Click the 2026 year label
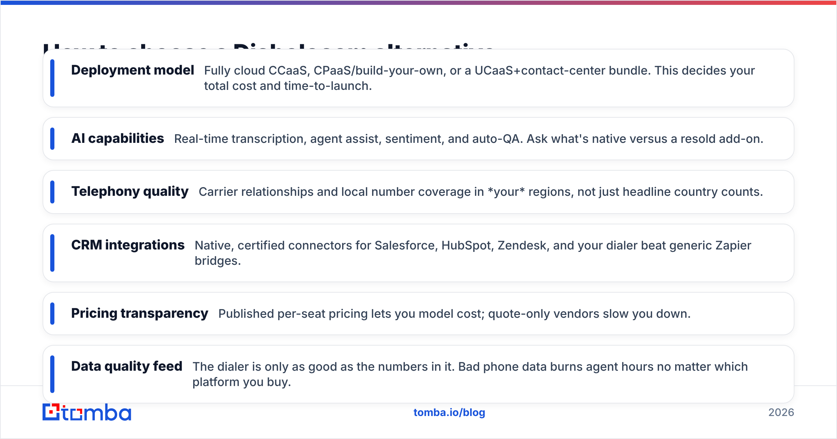 781,413
